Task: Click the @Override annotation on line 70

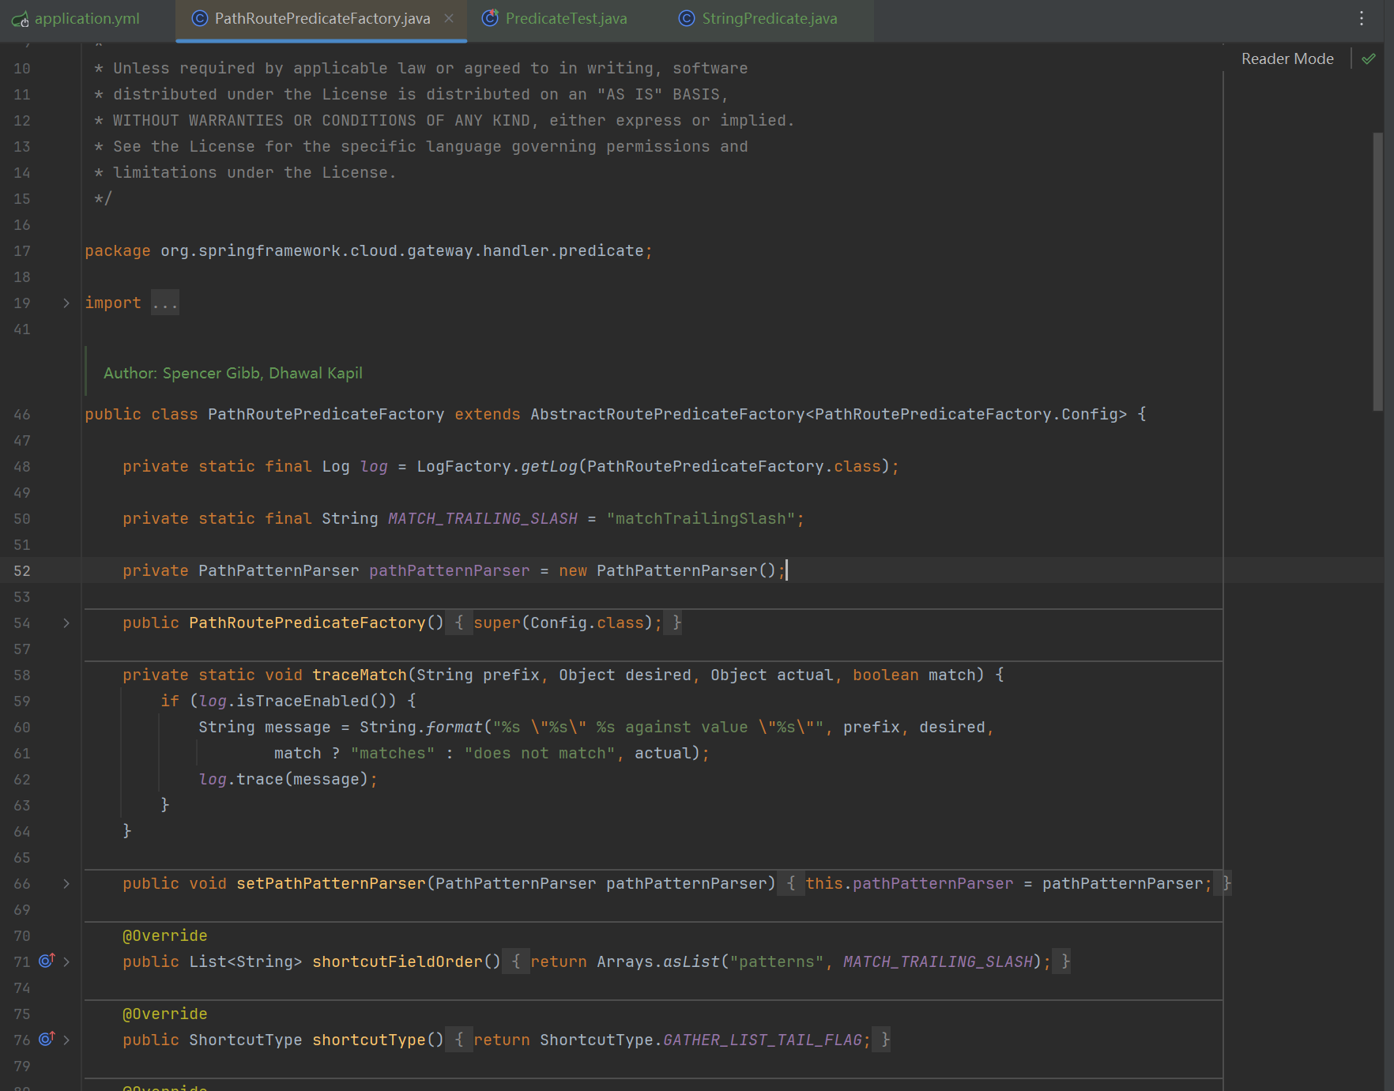Action: tap(165, 936)
